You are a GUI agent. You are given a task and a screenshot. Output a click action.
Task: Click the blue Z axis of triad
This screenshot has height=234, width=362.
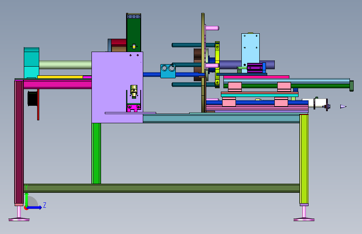[35, 207]
